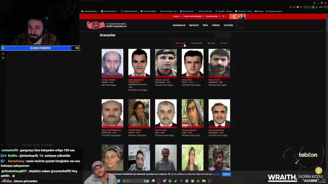Open Discord from the taskbar
Screen dimensions: 328x184
[x=165, y=181]
